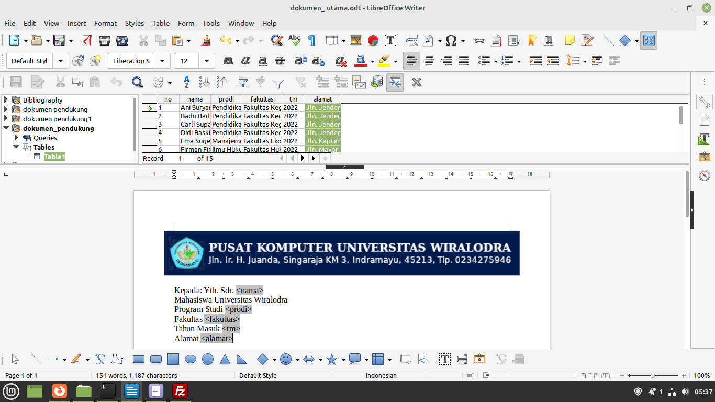
Task: Open sidebar Properties wrench icon
Action: pyautogui.click(x=705, y=102)
